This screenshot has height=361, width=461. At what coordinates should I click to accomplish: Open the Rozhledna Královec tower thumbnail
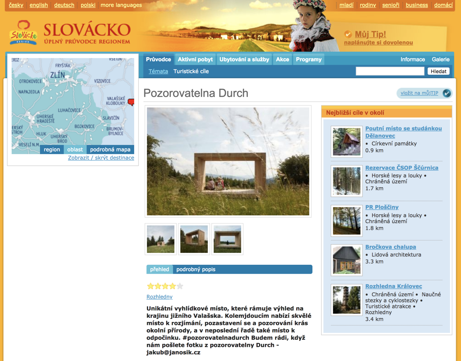pyautogui.click(x=346, y=300)
